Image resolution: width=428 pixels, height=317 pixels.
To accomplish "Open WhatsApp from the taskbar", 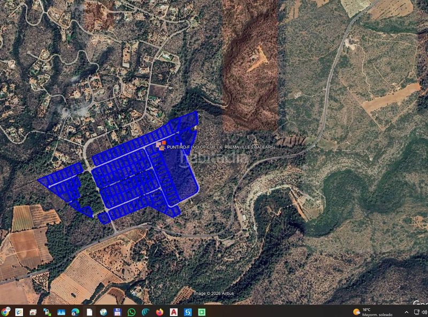I will coord(132,312).
